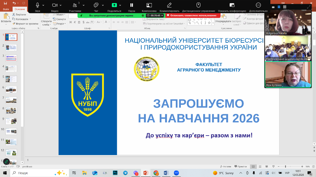This screenshot has width=316, height=177.
Task: Expand the audio options arrow next to Звук
Action: coord(43,5)
